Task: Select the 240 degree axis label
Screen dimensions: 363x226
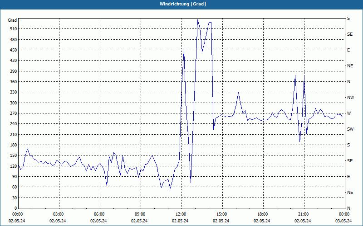Action: [x=14, y=124]
